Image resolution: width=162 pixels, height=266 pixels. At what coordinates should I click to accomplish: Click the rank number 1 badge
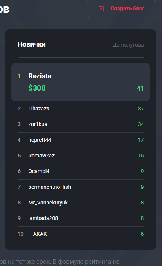click(19, 76)
